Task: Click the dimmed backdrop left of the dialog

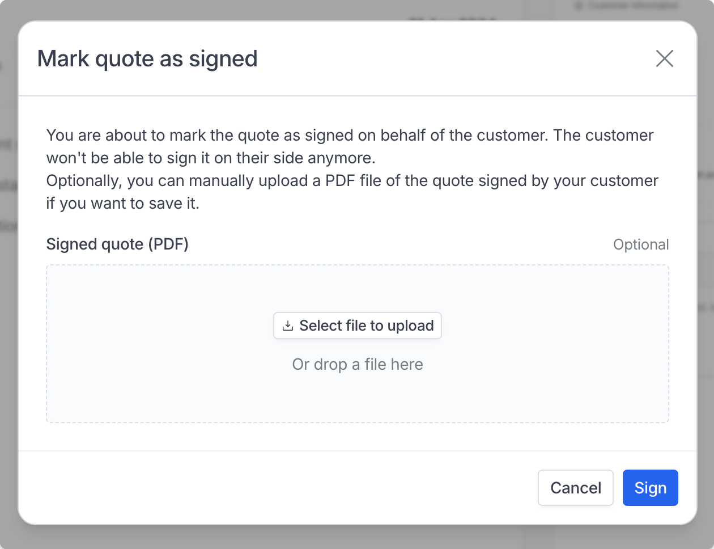Action: click(8, 284)
